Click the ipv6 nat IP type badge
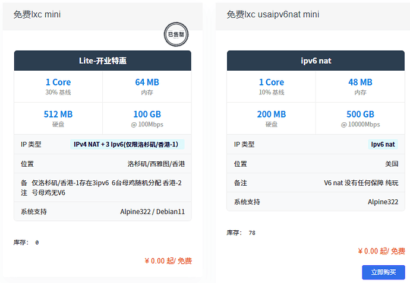Viewport: 410px width, 283px height. pos(383,144)
